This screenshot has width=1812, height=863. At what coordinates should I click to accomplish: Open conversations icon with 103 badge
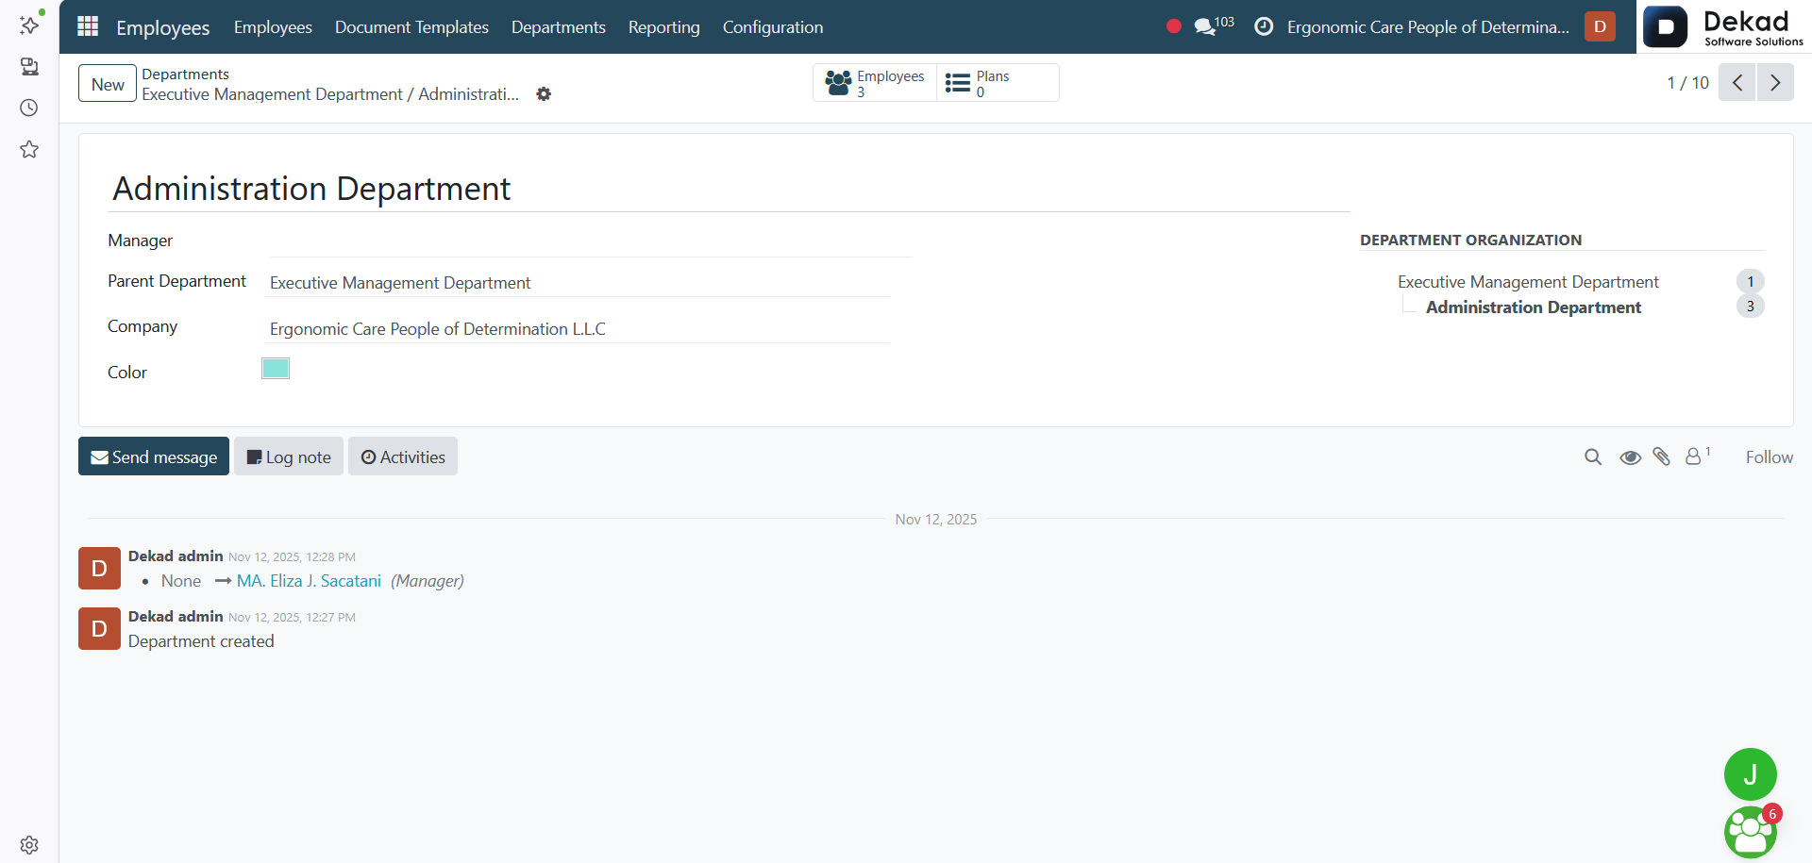(1214, 25)
